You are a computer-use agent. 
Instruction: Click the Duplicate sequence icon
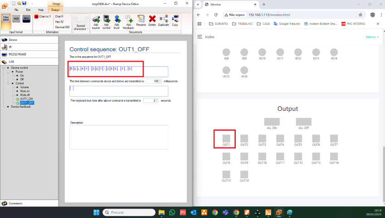[164, 21]
